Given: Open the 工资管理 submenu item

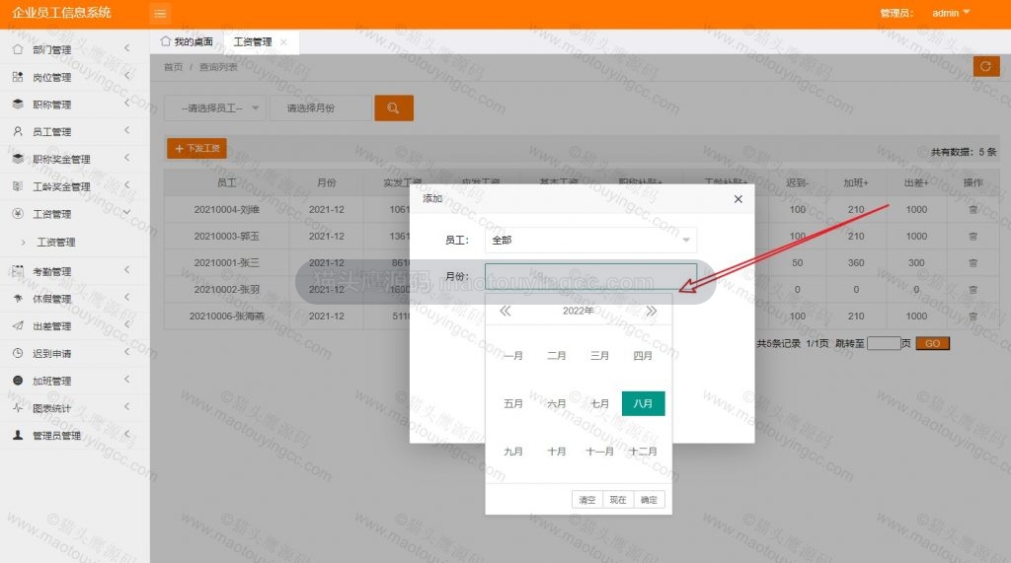Looking at the screenshot, I should pyautogui.click(x=56, y=243).
